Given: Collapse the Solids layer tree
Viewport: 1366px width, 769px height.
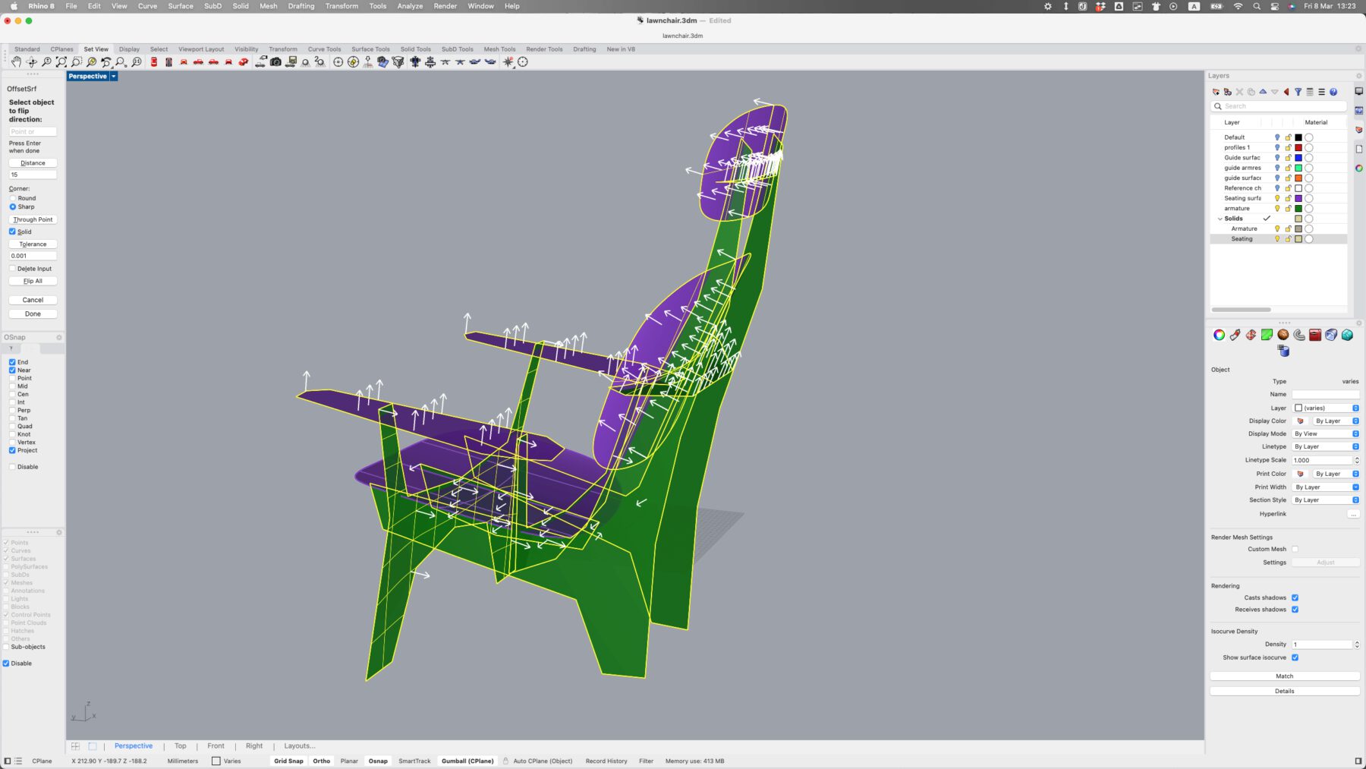Looking at the screenshot, I should tap(1220, 219).
